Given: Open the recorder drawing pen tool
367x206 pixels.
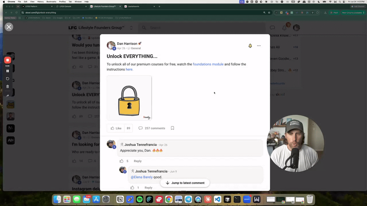Looking at the screenshot, I should click(8, 95).
